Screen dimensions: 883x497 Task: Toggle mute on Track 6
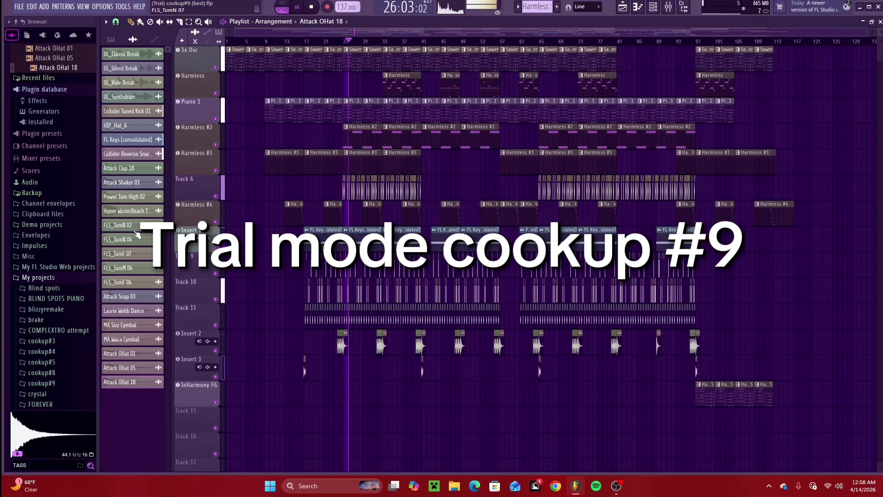tap(215, 196)
